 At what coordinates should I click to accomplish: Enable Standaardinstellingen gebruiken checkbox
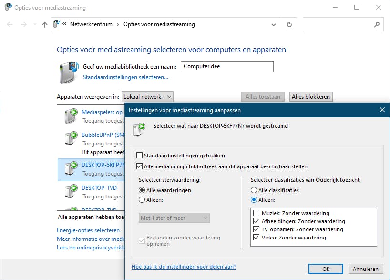tap(140, 156)
